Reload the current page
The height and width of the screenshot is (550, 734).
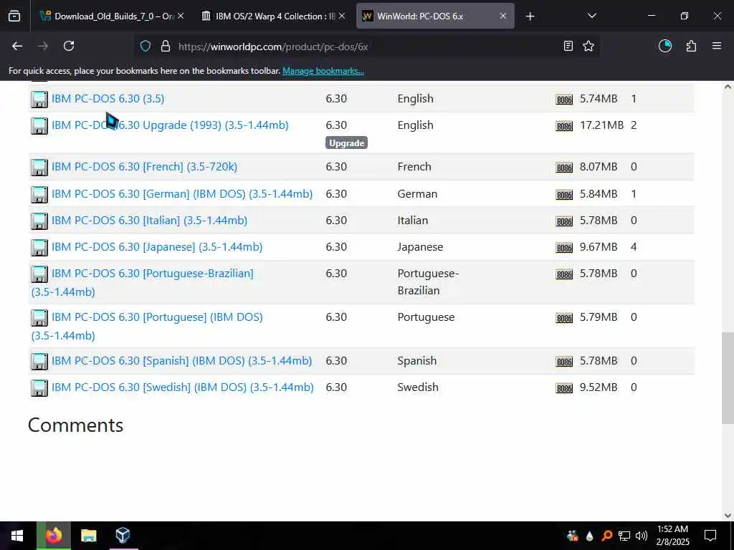69,46
